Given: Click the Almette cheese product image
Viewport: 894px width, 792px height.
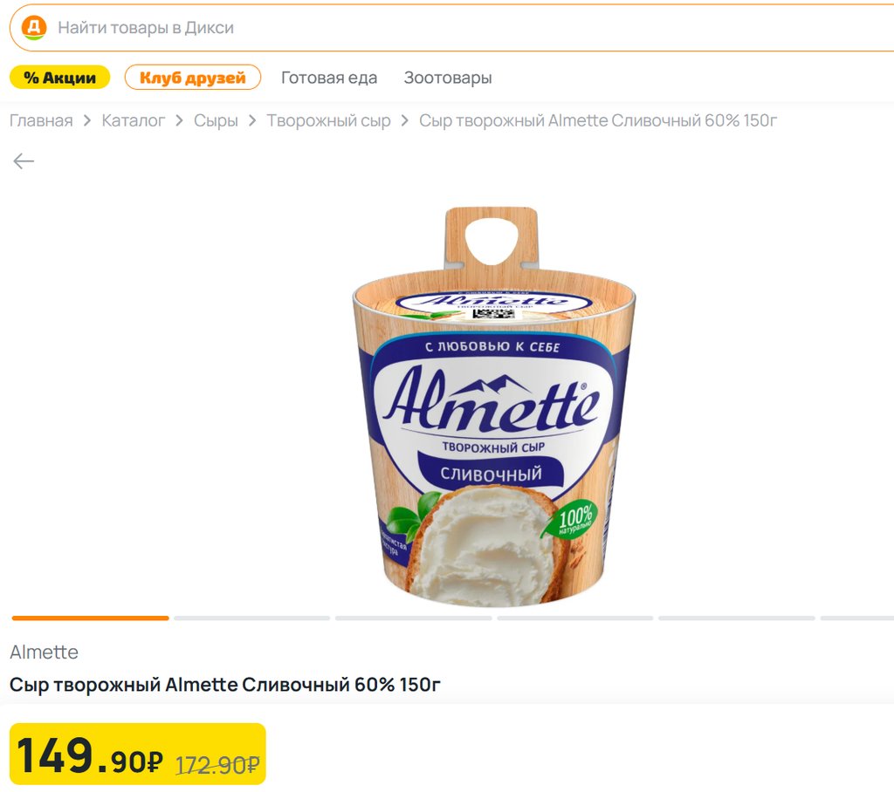Looking at the screenshot, I should coord(493,407).
